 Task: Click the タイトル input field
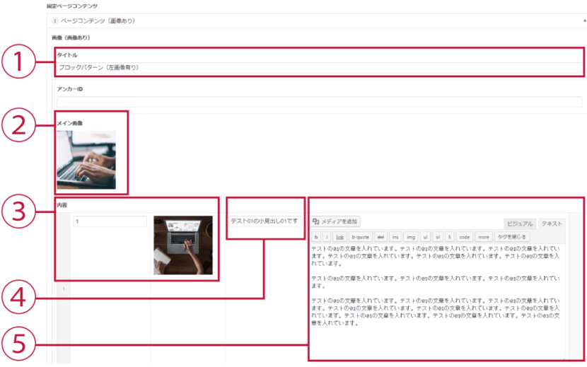(x=320, y=68)
